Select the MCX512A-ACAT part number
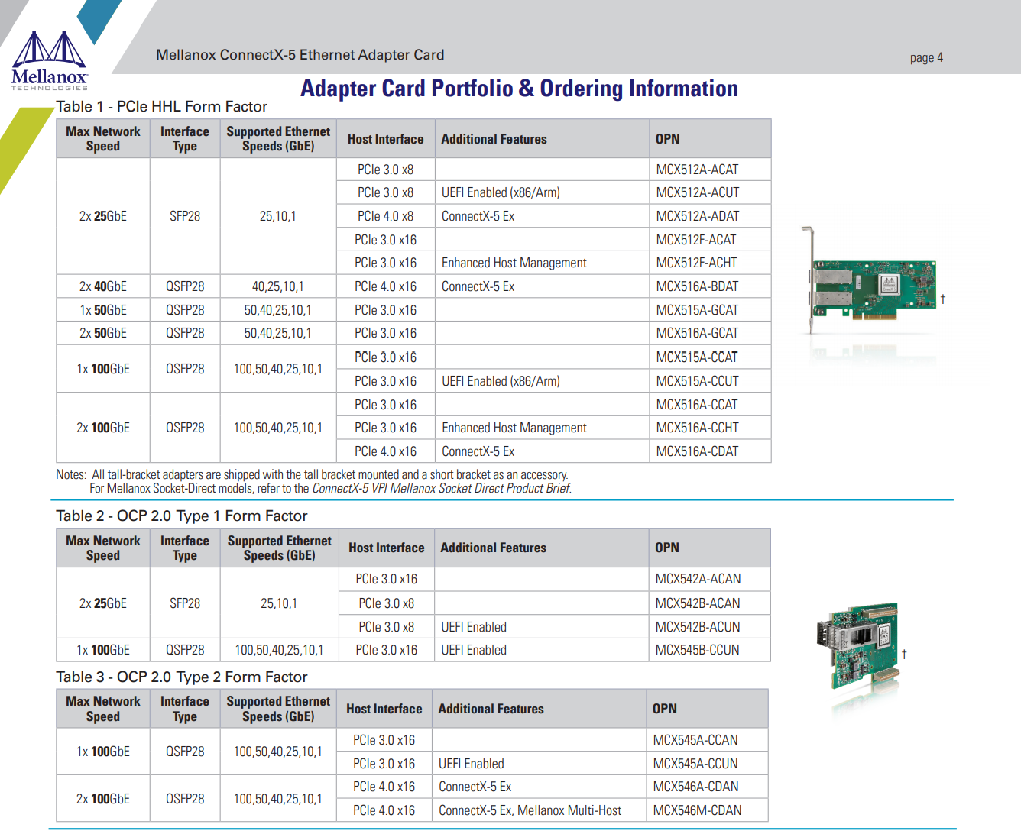Image resolution: width=1021 pixels, height=834 pixels. [x=697, y=170]
